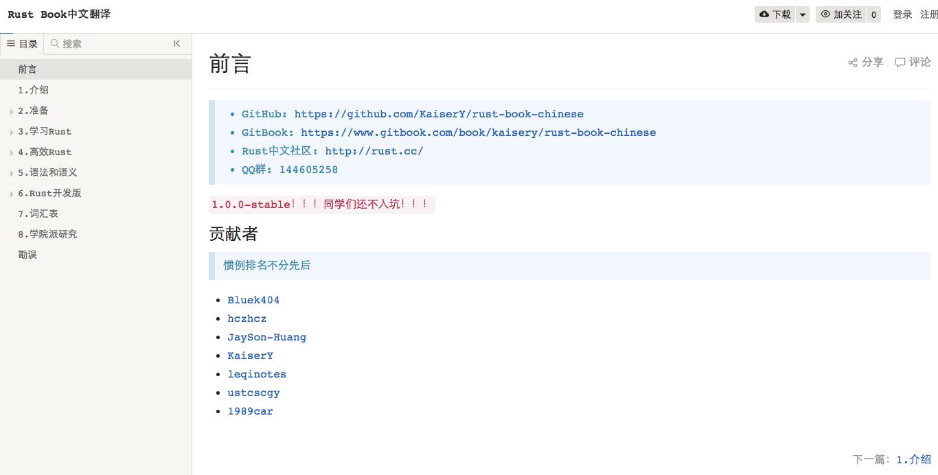Image resolution: width=938 pixels, height=475 pixels.
Task: Click the share icon
Action: (853, 62)
